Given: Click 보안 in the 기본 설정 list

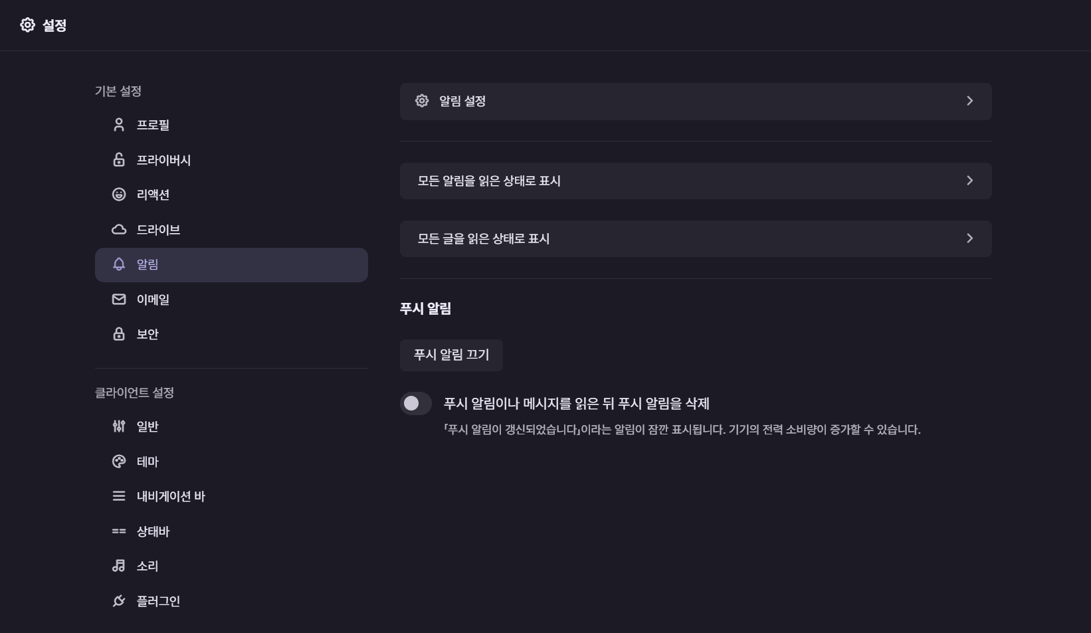Looking at the screenshot, I should [x=146, y=334].
